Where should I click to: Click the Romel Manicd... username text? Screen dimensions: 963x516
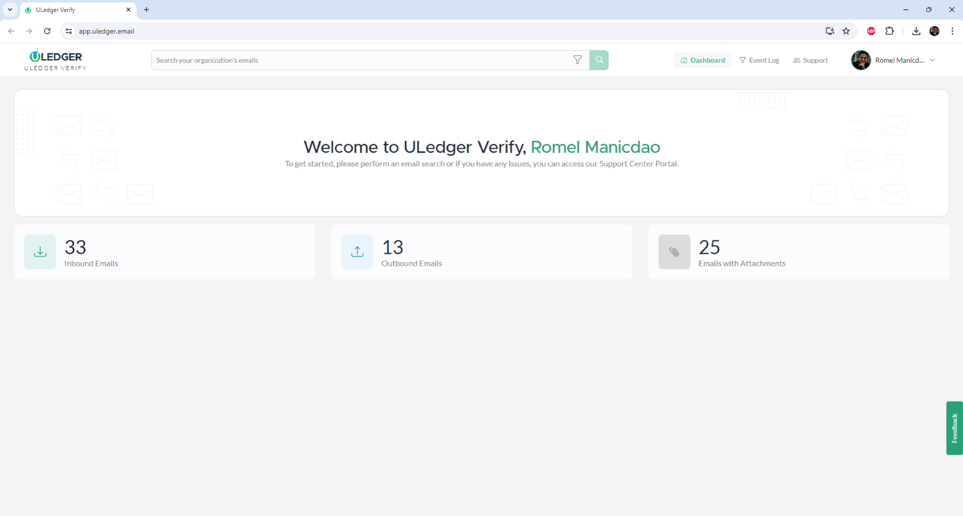(x=900, y=60)
